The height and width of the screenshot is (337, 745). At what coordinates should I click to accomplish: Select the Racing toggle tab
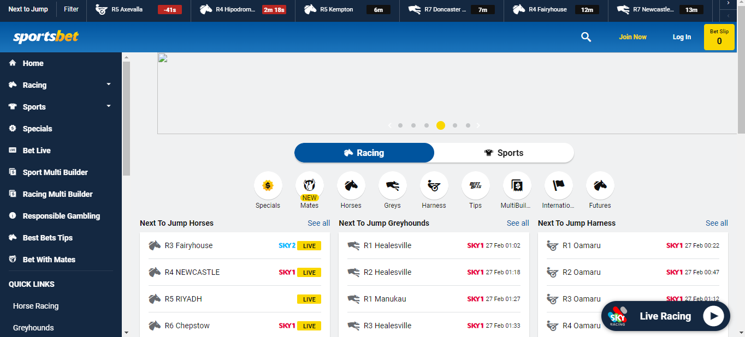[364, 153]
